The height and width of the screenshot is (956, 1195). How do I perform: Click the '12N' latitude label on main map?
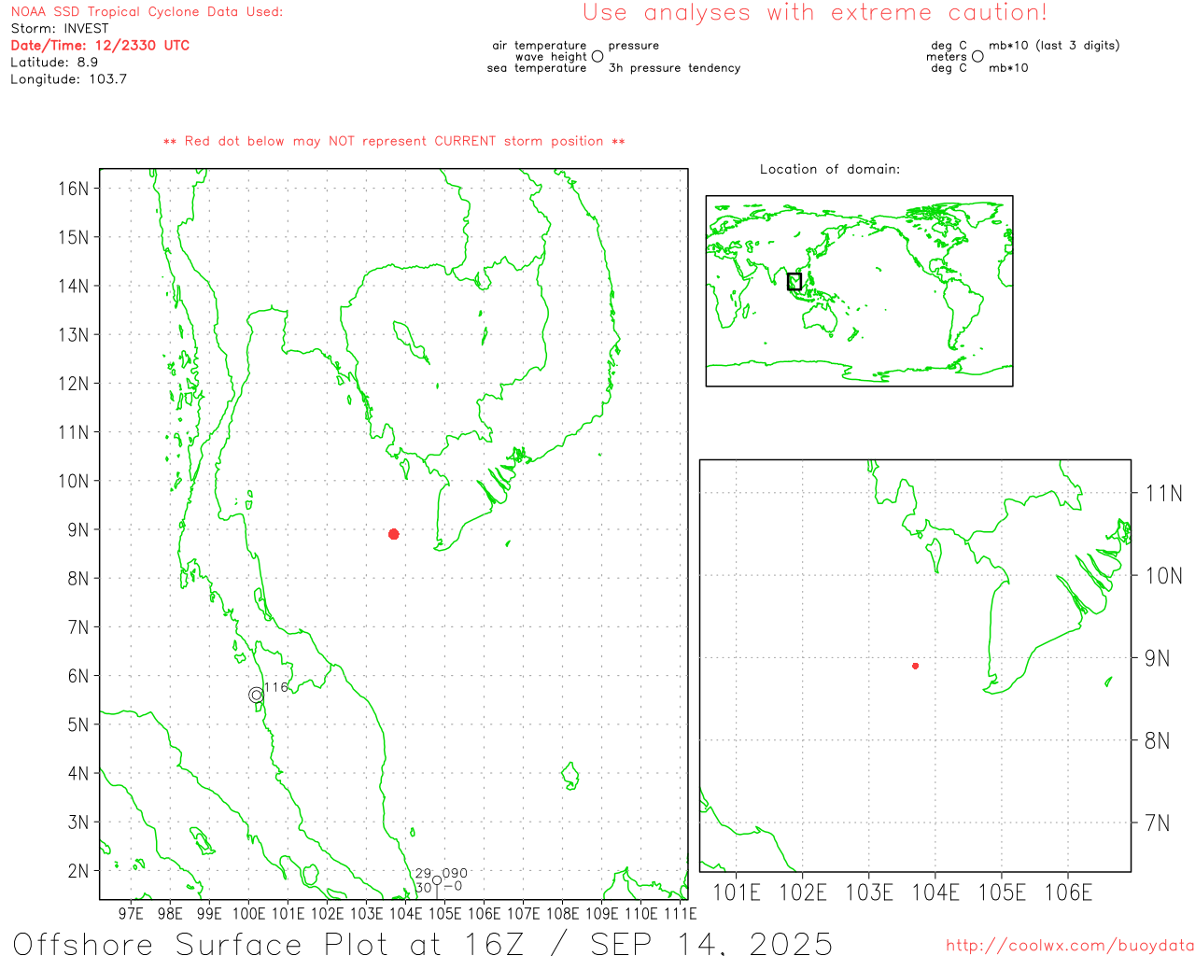click(73, 384)
